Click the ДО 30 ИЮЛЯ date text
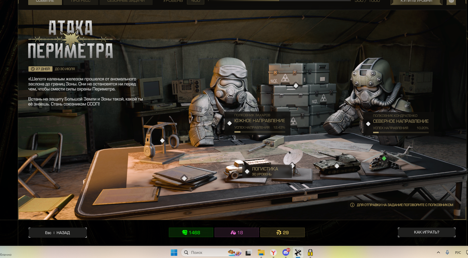Viewport: 468px width, 258px height. [x=65, y=69]
